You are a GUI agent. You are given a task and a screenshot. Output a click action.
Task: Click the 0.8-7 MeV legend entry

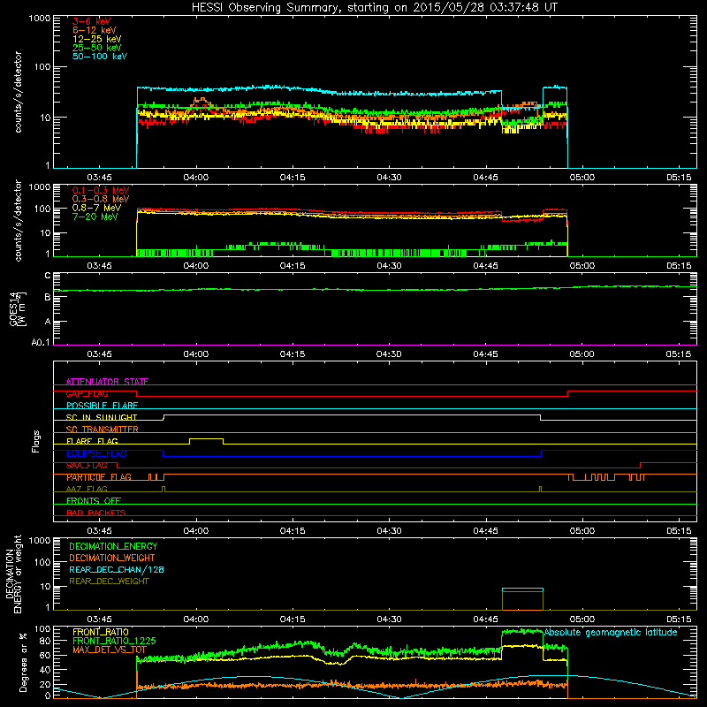(96, 208)
